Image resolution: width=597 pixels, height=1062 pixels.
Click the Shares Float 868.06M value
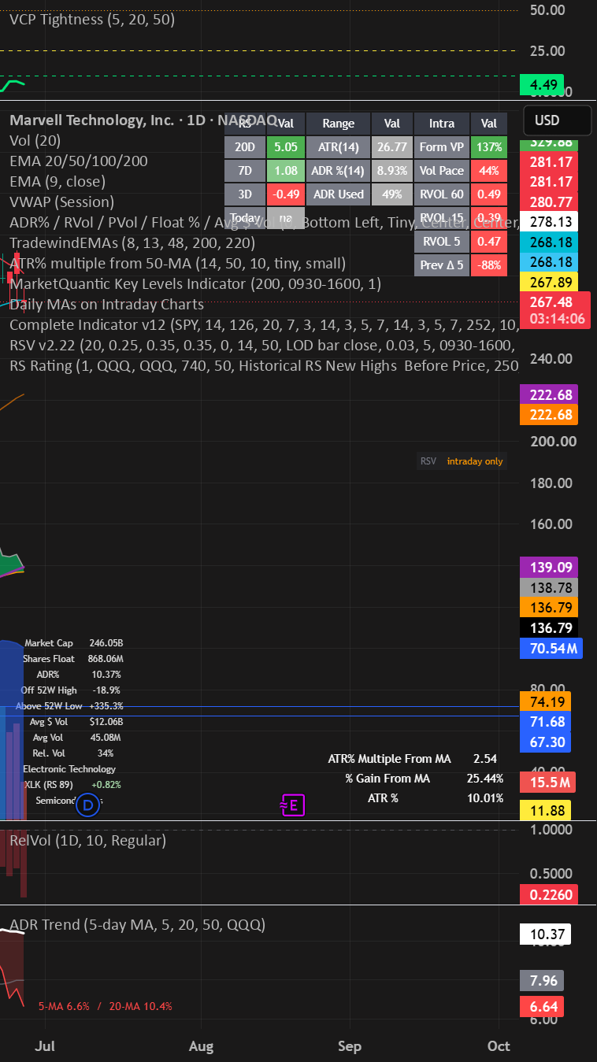tap(107, 659)
